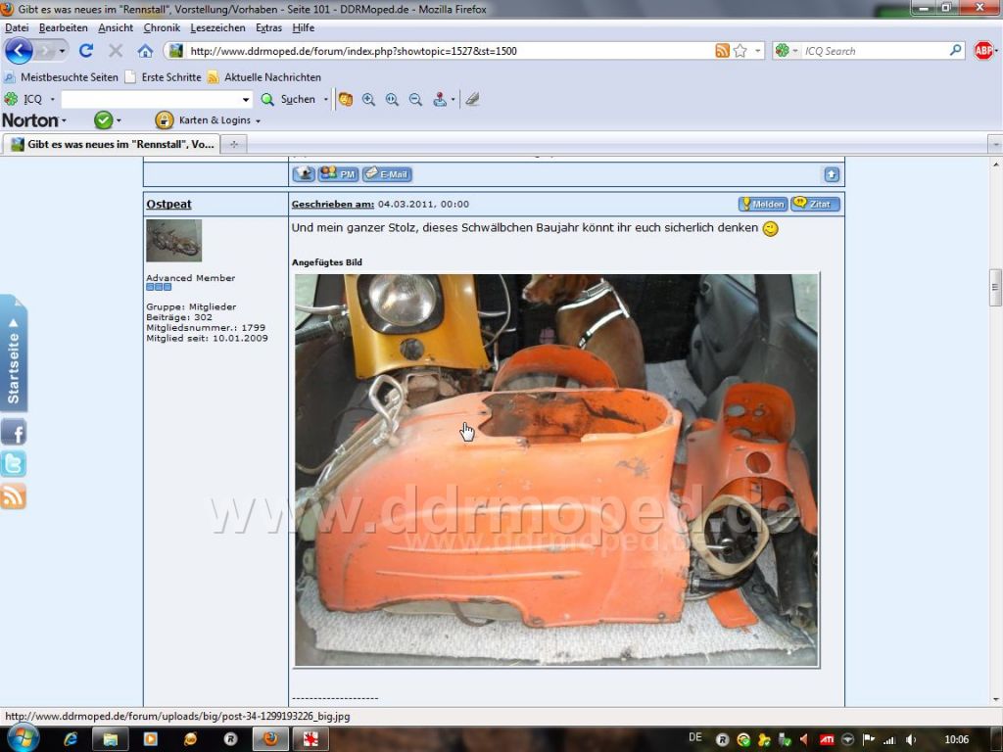Expand the ICQ toolbar search field dropdown
1003x752 pixels.
coord(246,99)
